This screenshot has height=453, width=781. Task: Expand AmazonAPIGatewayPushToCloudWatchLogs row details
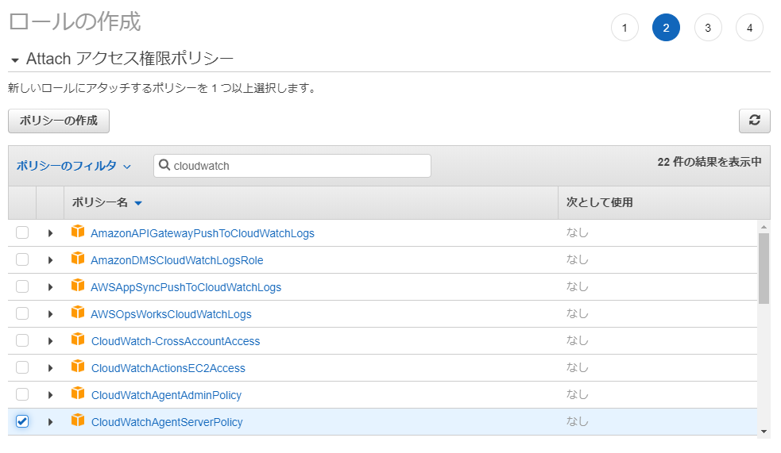[50, 233]
